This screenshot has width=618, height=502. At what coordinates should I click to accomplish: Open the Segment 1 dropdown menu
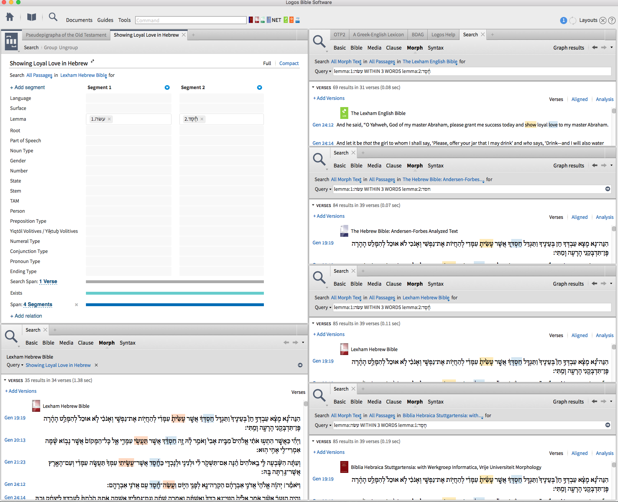(x=167, y=87)
